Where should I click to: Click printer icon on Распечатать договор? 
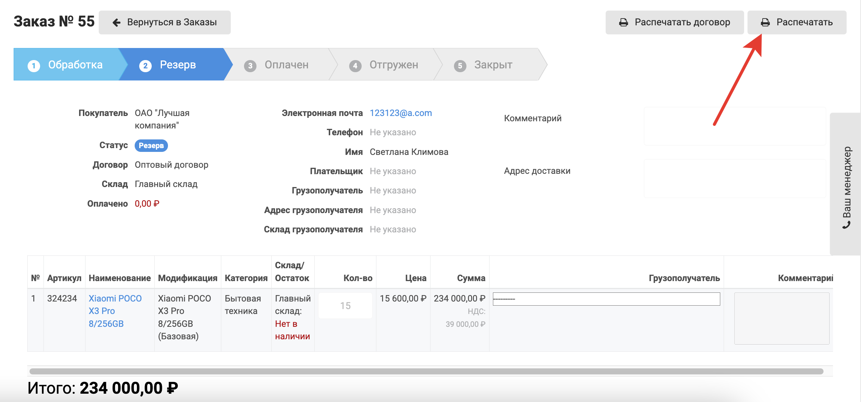[623, 23]
